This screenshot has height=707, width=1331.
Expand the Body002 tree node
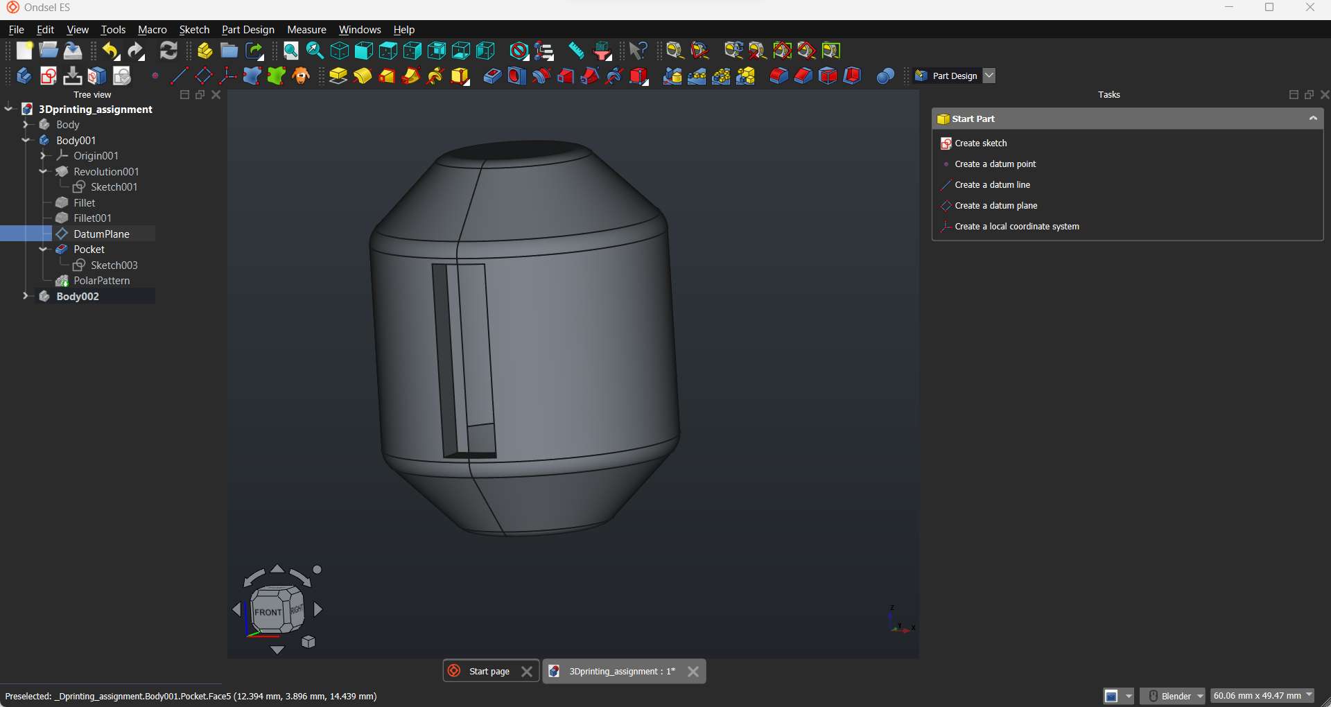[26, 296]
